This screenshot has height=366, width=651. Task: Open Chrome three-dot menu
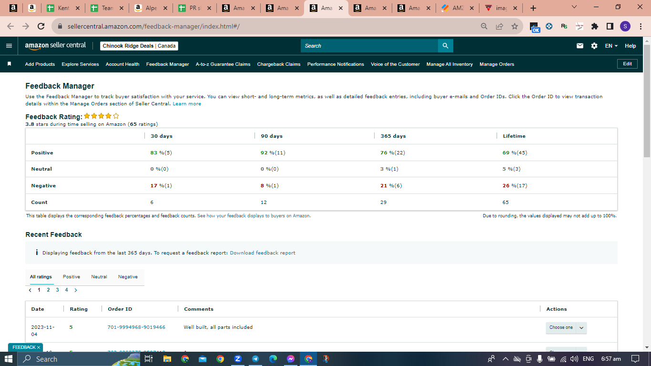641,26
